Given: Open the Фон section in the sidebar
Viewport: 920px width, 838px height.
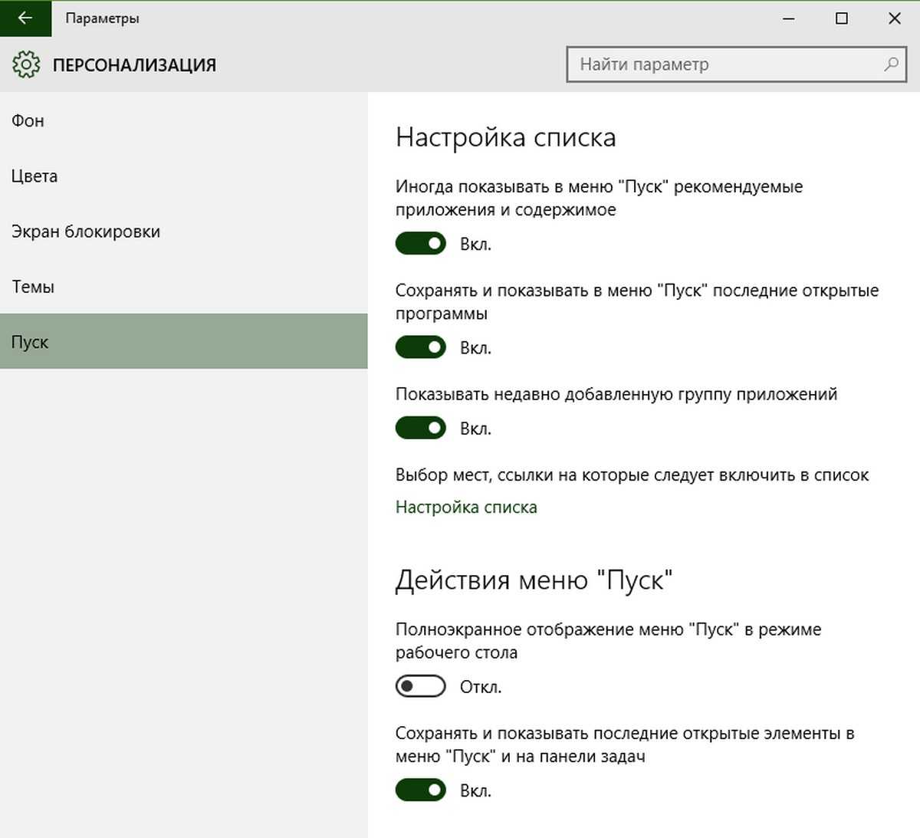Looking at the screenshot, I should point(28,120).
